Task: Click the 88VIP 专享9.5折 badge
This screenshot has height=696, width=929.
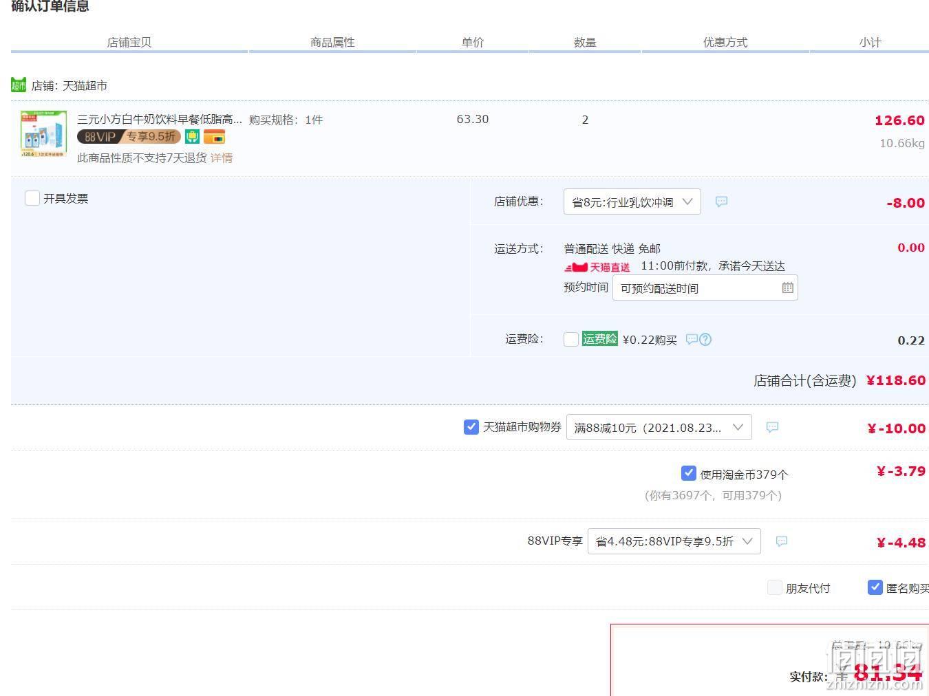Action: pyautogui.click(x=129, y=137)
